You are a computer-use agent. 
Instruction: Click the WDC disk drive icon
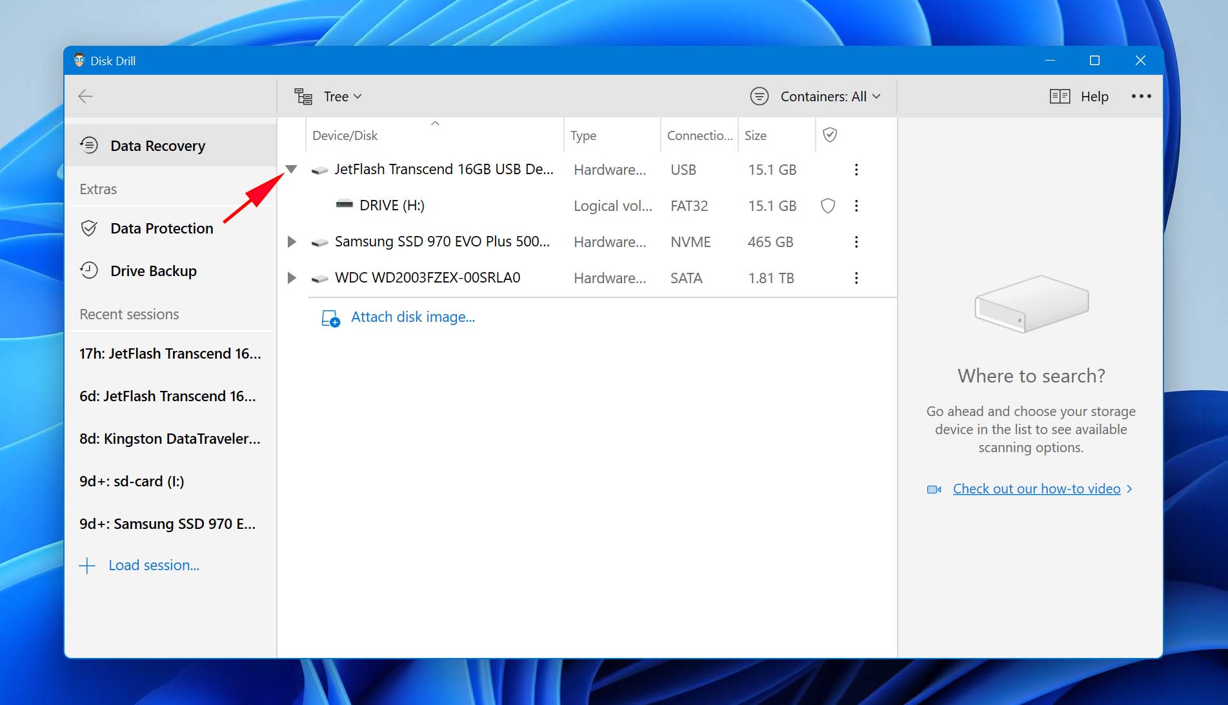319,279
